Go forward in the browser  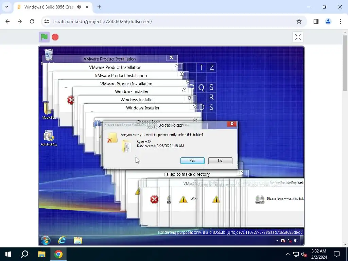(x=20, y=21)
